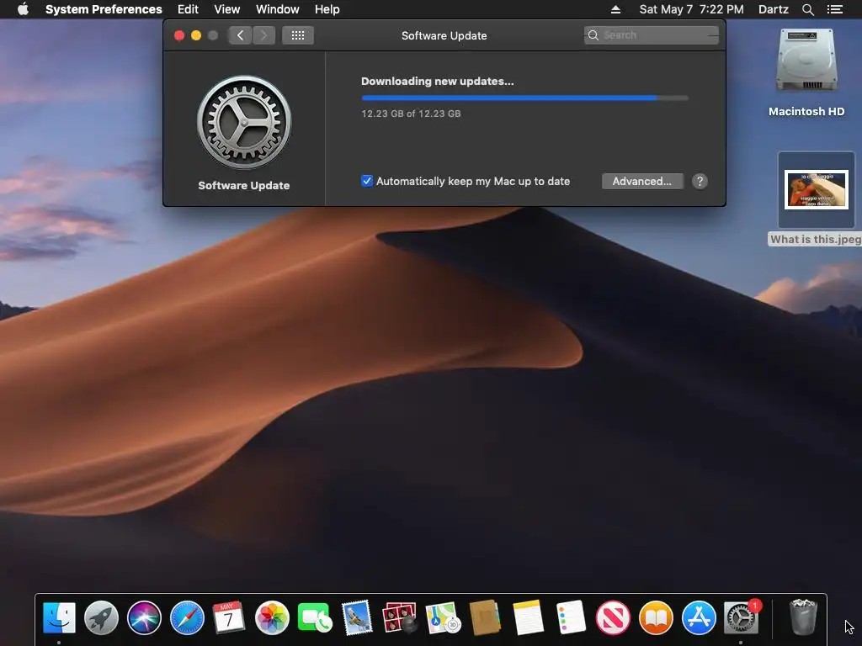Open Mail stamp icon in Dock
The height and width of the screenshot is (646, 862).
tap(357, 617)
